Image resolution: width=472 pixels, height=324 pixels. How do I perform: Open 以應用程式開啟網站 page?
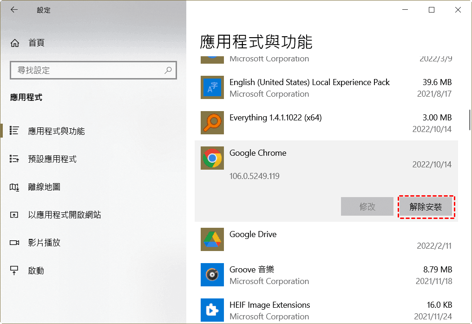[64, 215]
